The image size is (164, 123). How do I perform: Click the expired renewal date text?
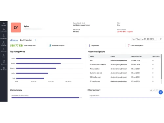(125, 32)
